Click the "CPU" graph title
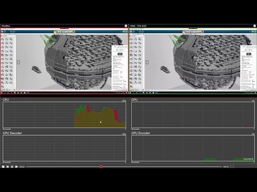 [x=6, y=100]
